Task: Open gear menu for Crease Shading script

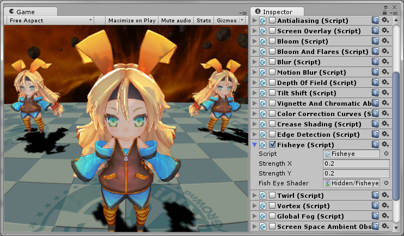Action: coord(385,124)
